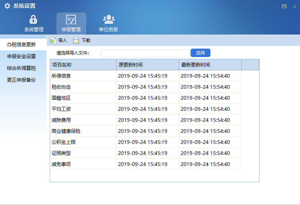Click the 导入 import arrow icon

53,40
